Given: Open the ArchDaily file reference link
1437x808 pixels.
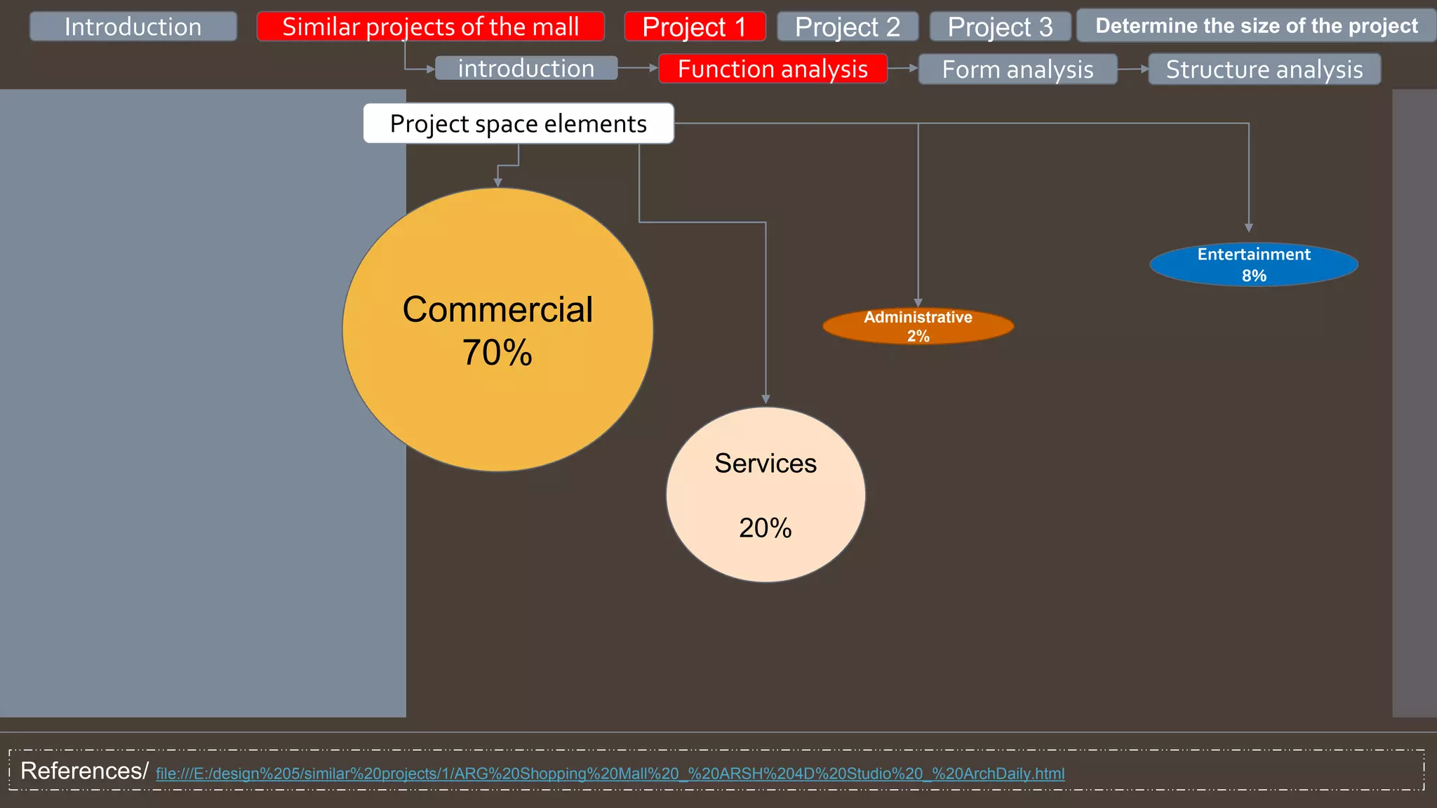Looking at the screenshot, I should pos(610,774).
